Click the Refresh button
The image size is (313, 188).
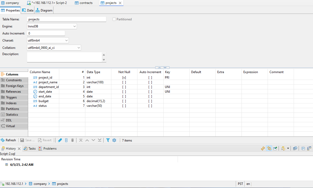coord(8,140)
